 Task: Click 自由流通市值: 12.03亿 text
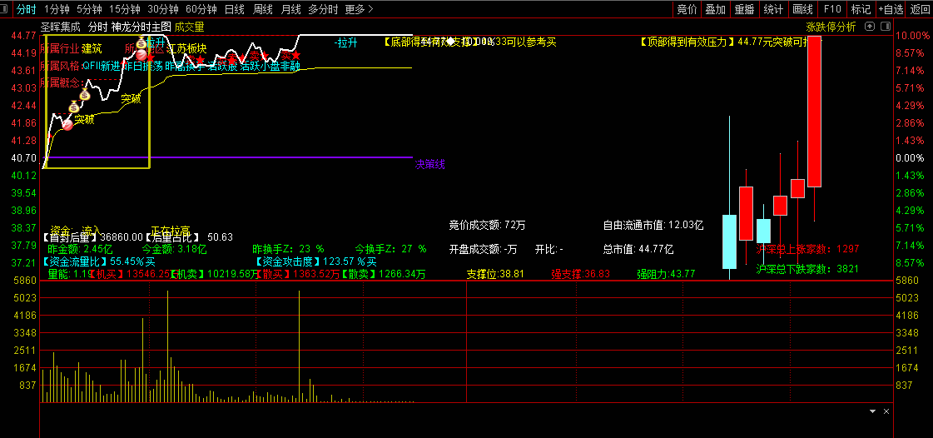[x=653, y=226]
